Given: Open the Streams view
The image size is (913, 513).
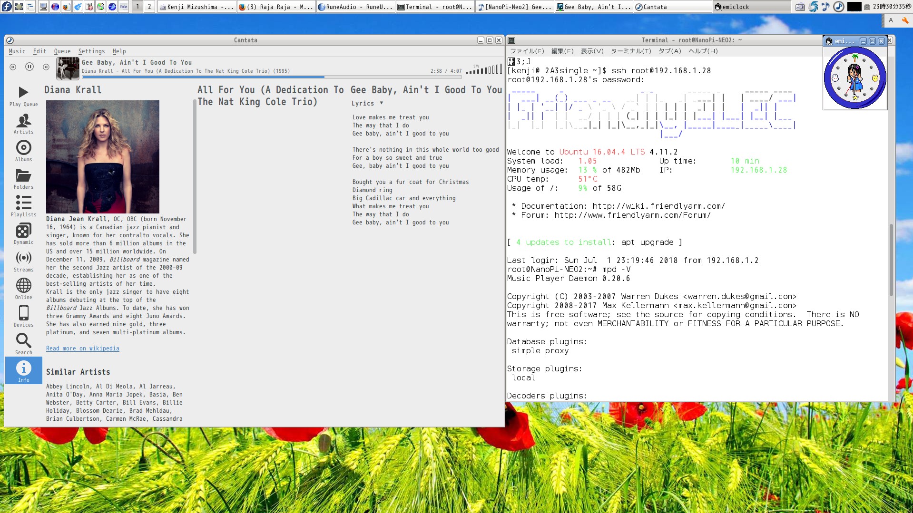Looking at the screenshot, I should [23, 261].
